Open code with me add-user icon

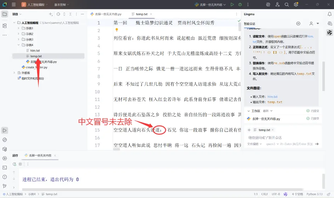[277, 5]
